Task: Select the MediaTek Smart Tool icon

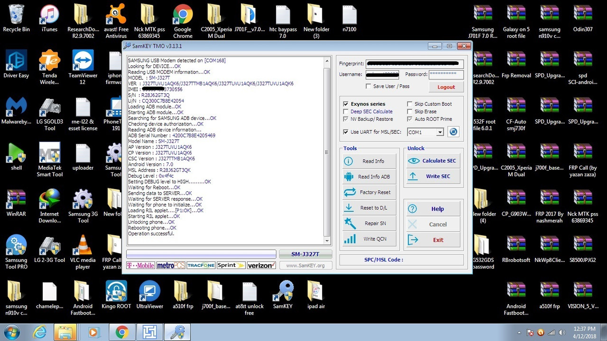Action: tap(49, 160)
